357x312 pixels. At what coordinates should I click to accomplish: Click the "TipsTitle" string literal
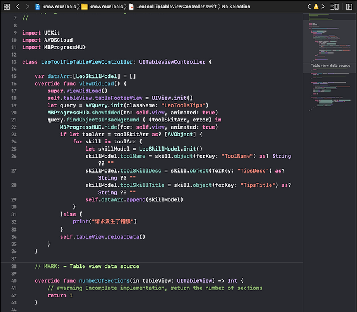(258, 185)
